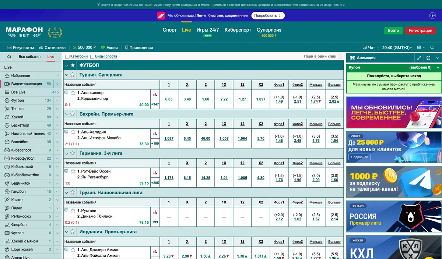Image resolution: width=442 pixels, height=259 pixels.
Task: Click the Войти button
Action: point(393,31)
